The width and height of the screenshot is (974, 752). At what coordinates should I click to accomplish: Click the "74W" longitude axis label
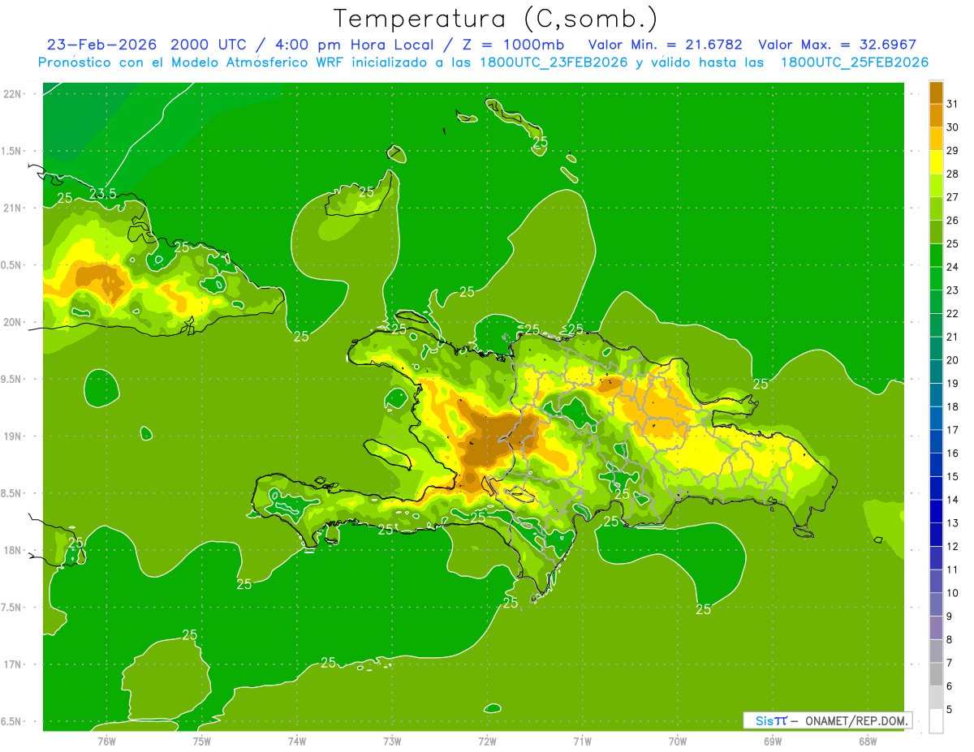point(297,741)
